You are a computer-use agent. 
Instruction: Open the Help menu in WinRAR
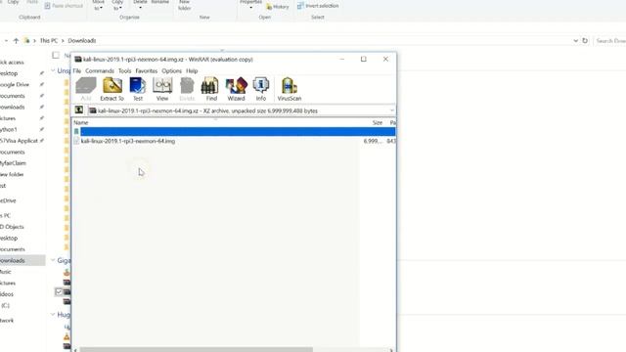(192, 71)
